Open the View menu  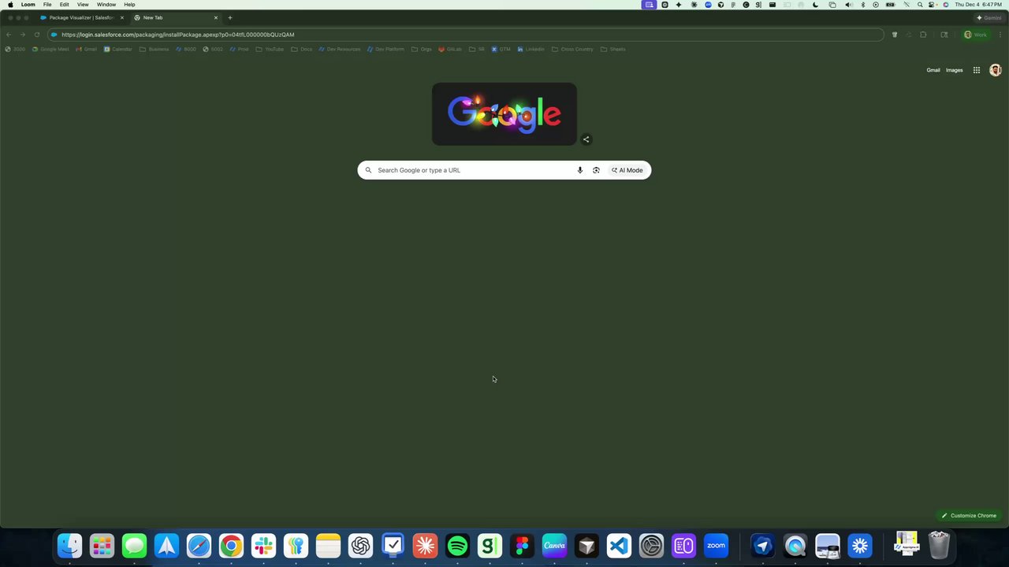83,5
